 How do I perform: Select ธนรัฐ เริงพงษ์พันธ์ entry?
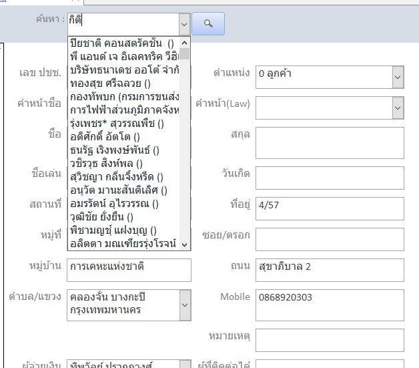(x=124, y=150)
